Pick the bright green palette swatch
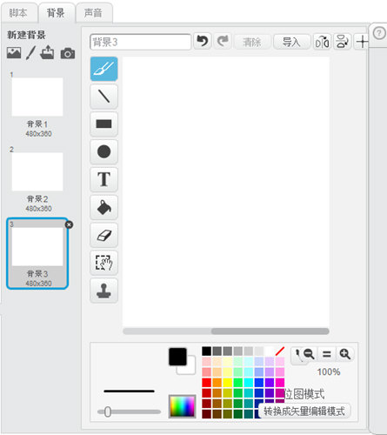The image size is (387, 435). pyautogui.click(x=237, y=383)
